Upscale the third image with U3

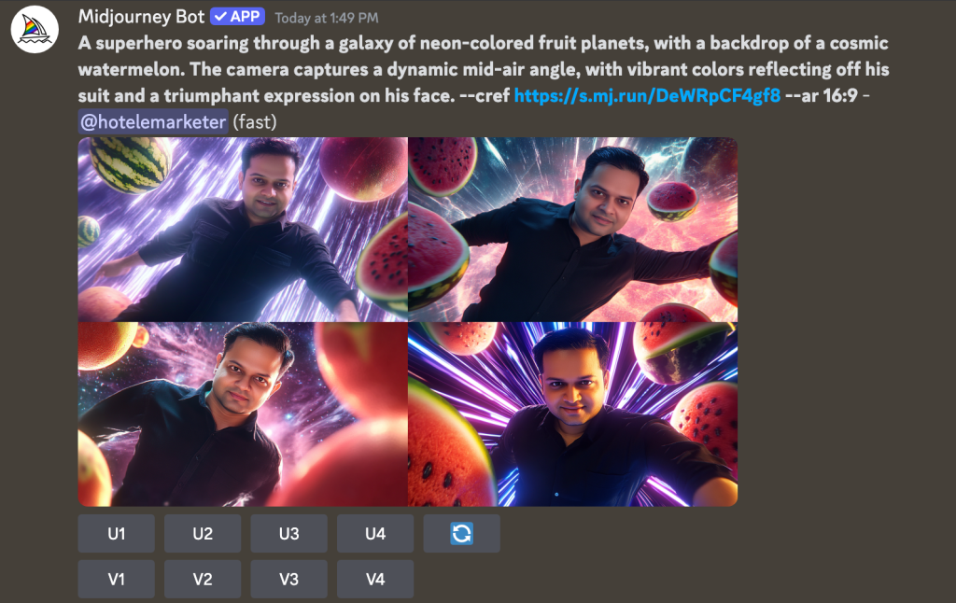point(289,534)
